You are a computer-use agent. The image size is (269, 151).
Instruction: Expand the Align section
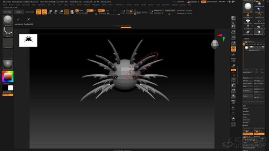245,117
